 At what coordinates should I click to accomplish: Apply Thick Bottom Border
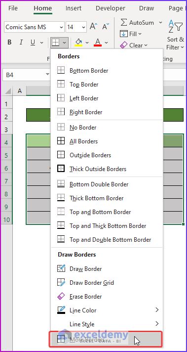[107, 198]
